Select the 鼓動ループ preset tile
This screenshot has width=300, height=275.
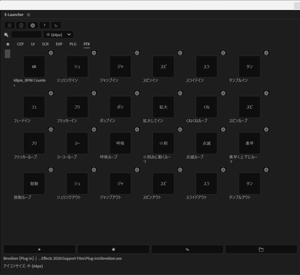[x=34, y=184]
